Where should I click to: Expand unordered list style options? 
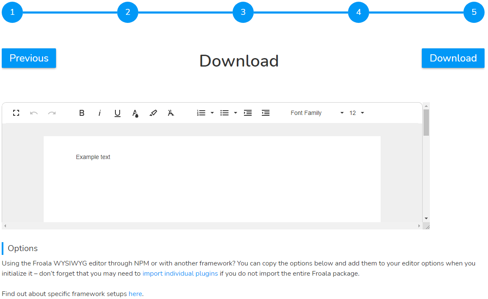point(236,113)
